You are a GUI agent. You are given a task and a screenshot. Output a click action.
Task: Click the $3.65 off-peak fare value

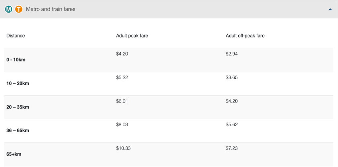click(232, 78)
